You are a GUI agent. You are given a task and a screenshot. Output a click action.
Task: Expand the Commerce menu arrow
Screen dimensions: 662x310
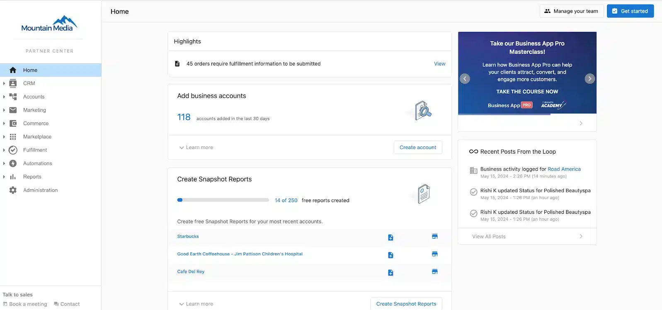[x=4, y=123]
